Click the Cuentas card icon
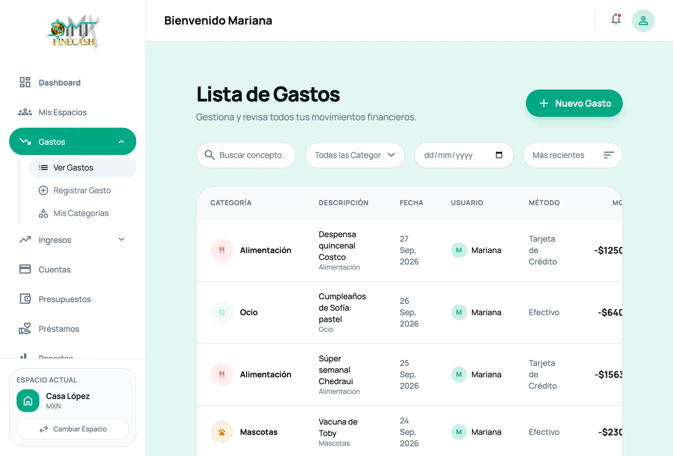The width and height of the screenshot is (673, 456). 25,269
